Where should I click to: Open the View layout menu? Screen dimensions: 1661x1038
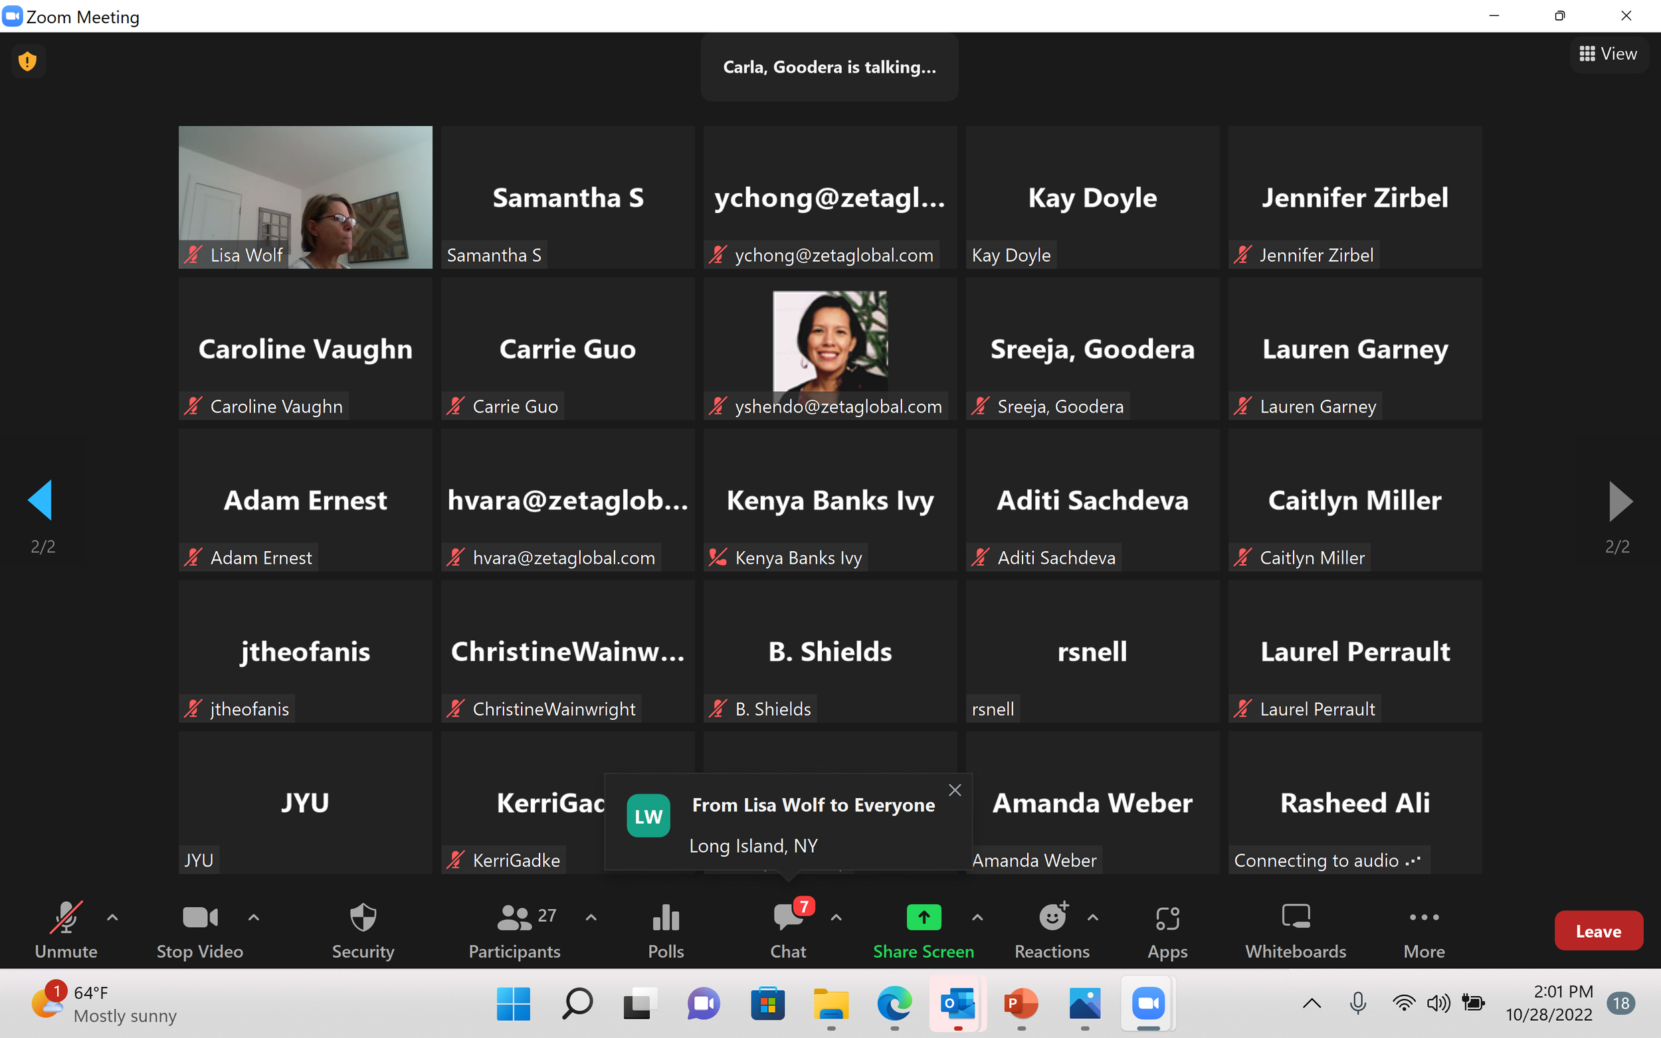1608,54
